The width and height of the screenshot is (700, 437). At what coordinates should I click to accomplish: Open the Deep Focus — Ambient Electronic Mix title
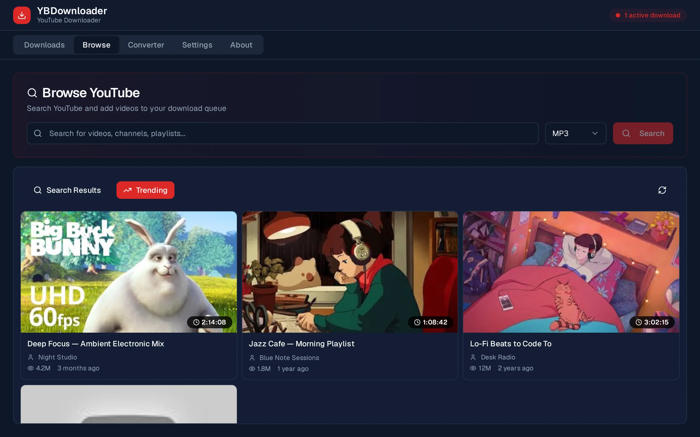coord(96,344)
